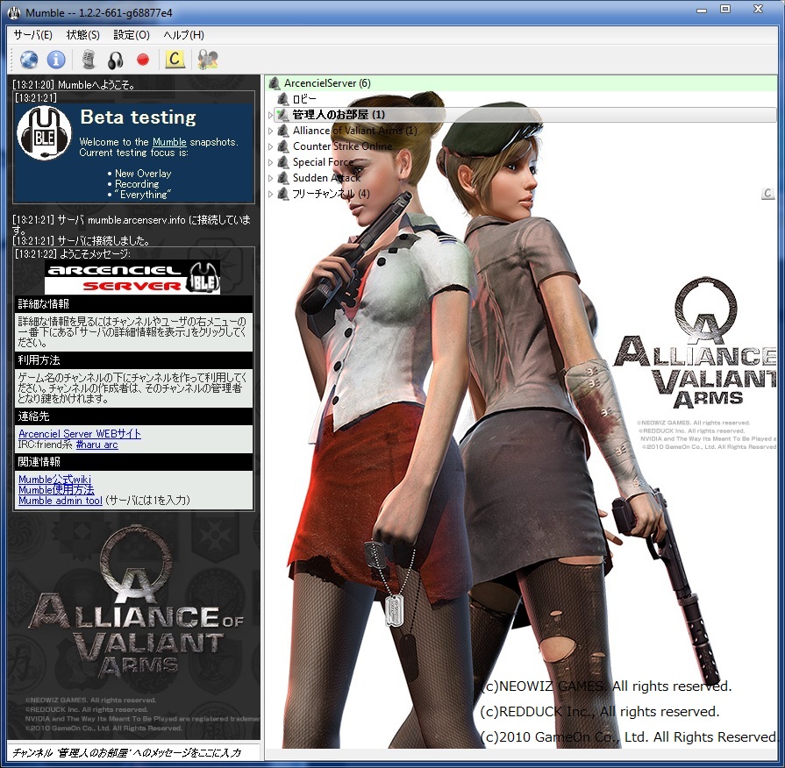Click the '詳細な情報' heading
This screenshot has height=768, width=785.
44,303
